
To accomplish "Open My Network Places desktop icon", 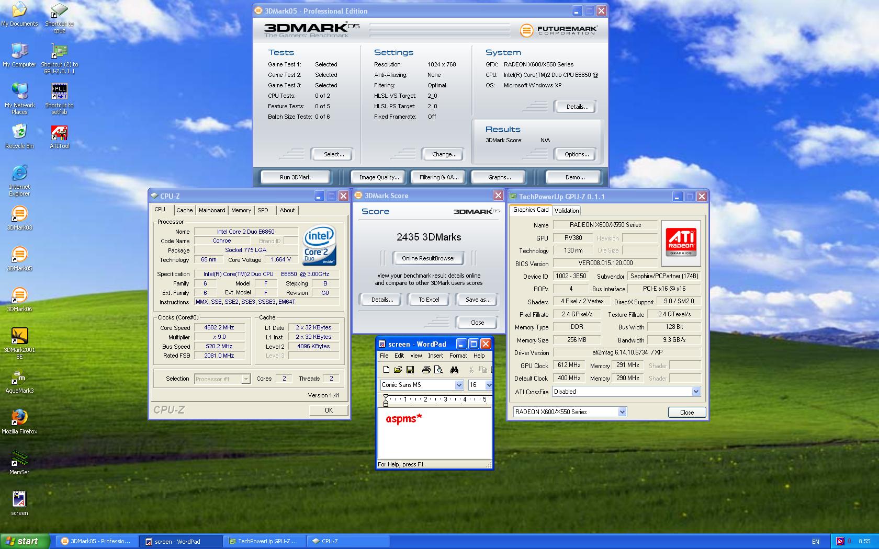I will [19, 99].
